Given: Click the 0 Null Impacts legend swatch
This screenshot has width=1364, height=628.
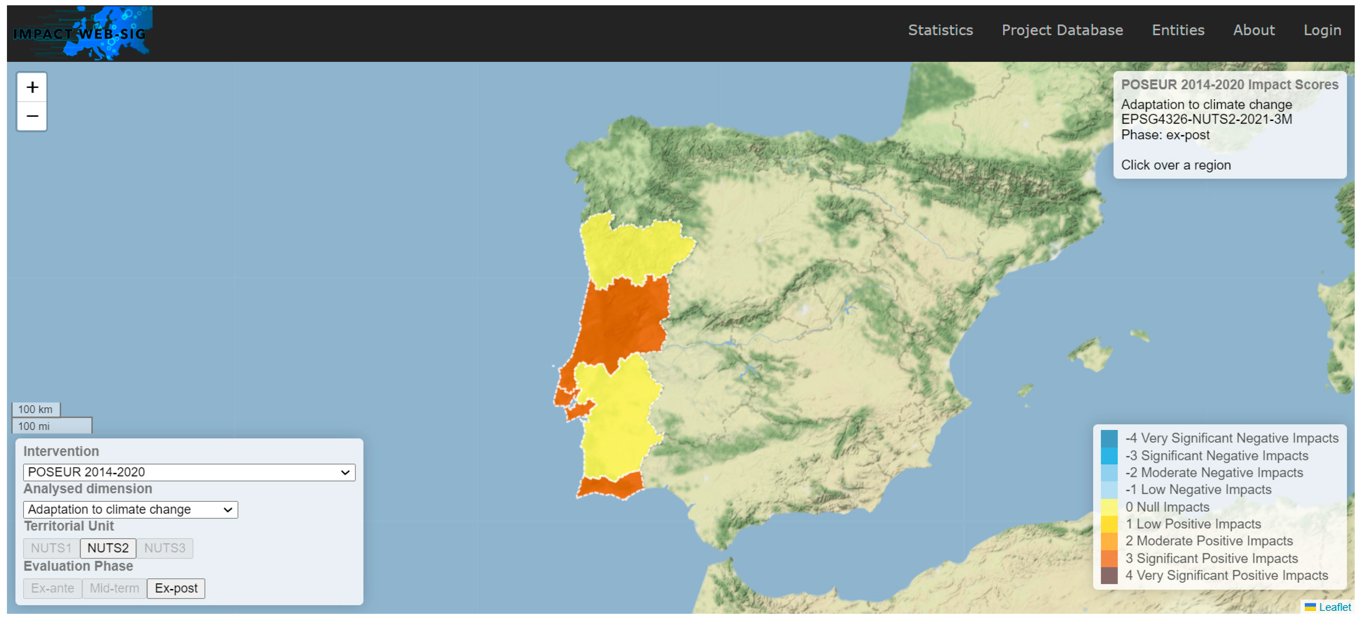Looking at the screenshot, I should pyautogui.click(x=1109, y=507).
